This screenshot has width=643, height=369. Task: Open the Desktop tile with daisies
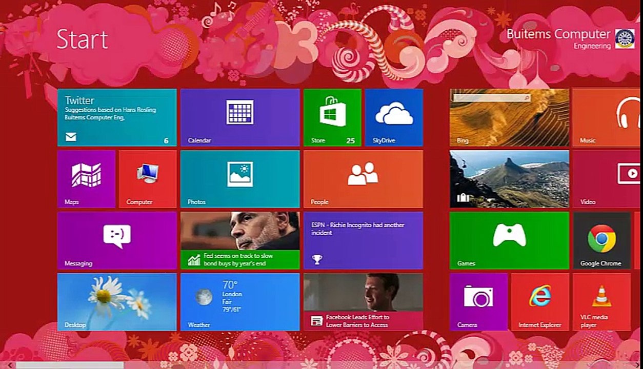pyautogui.click(x=117, y=302)
